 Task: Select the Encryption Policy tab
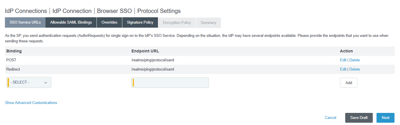(177, 22)
